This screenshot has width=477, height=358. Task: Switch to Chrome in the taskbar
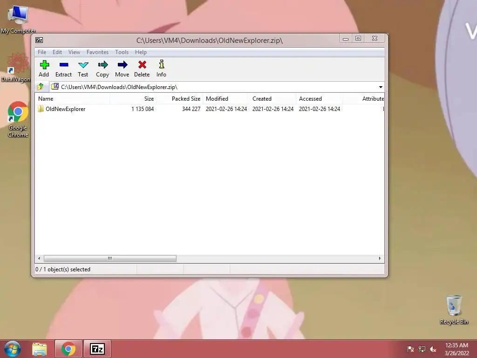(x=68, y=349)
